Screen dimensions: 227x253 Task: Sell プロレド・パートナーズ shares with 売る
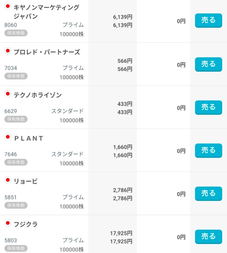(208, 64)
